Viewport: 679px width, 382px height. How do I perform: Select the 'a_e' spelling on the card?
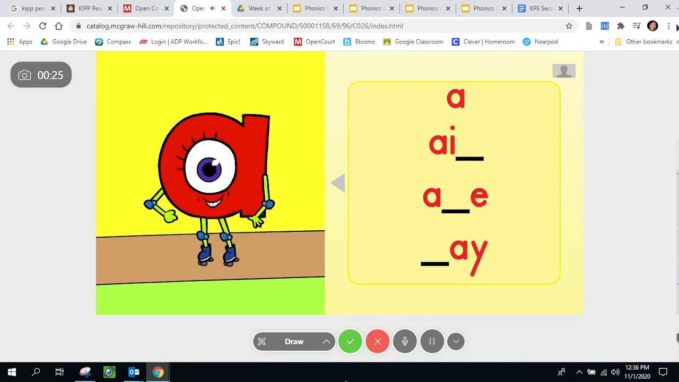point(455,197)
